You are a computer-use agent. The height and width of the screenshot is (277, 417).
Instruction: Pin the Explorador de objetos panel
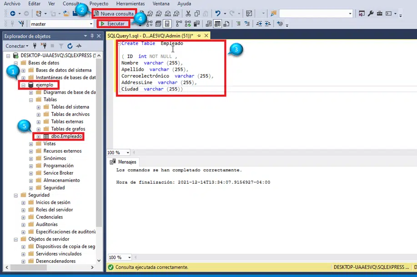[x=91, y=36]
